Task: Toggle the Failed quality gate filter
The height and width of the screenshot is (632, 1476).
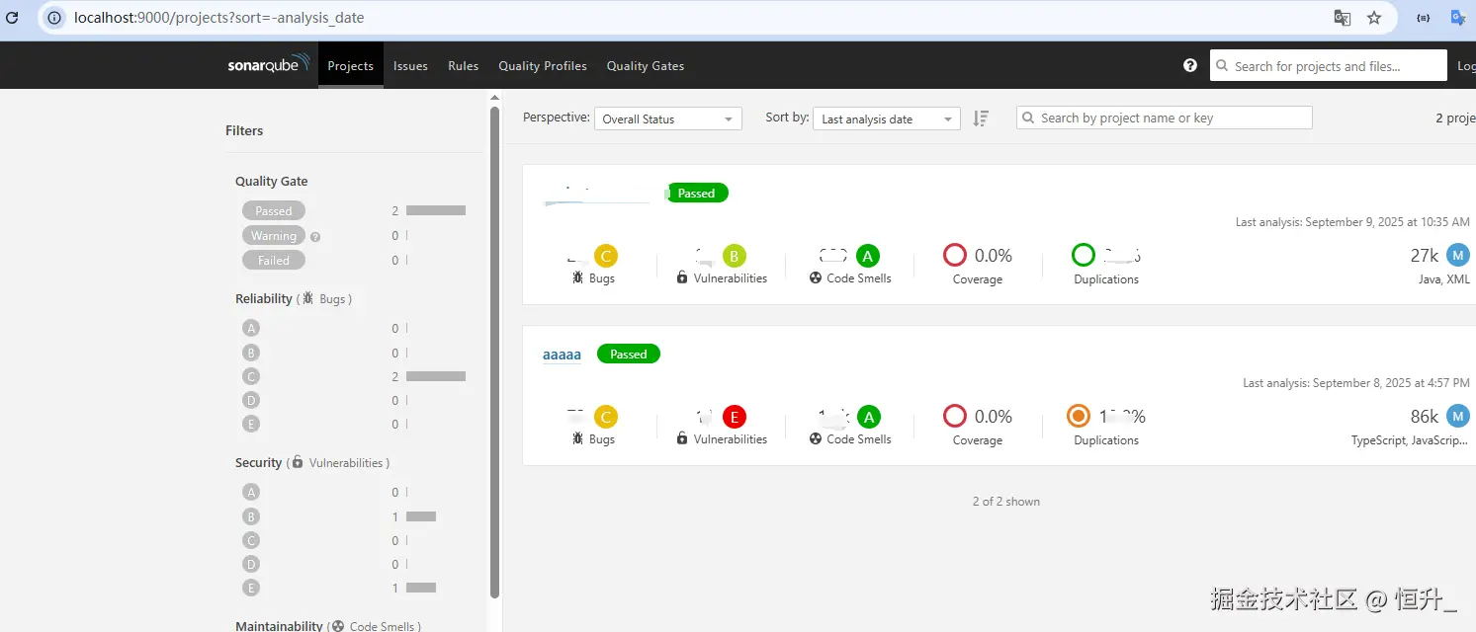Action: click(274, 261)
